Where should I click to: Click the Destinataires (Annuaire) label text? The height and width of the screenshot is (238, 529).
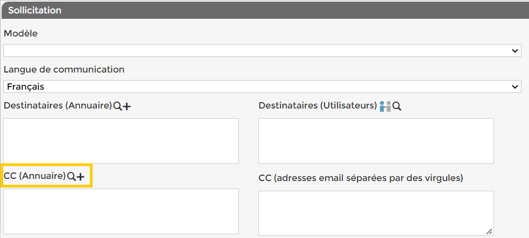tap(58, 106)
